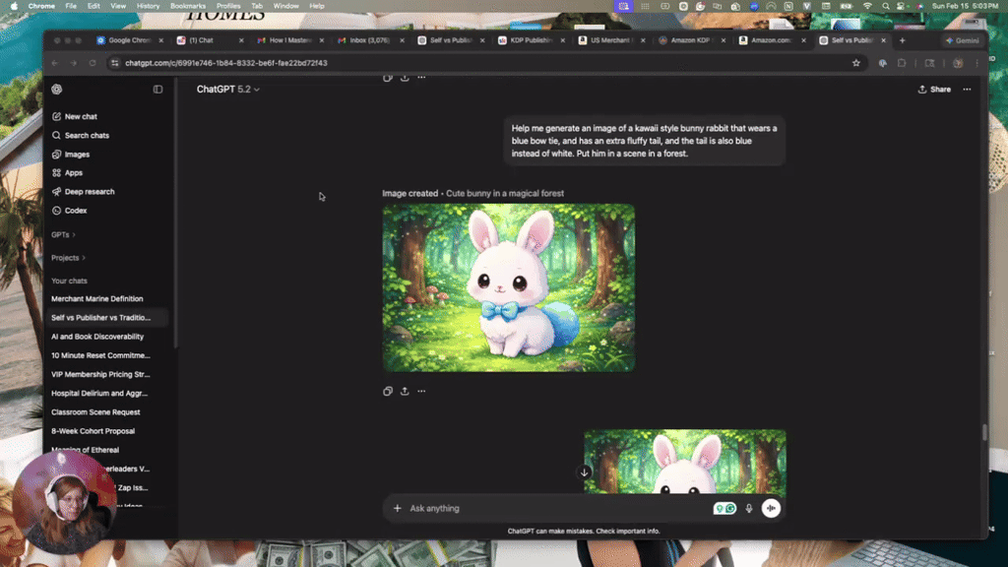Open Apps from the sidebar
Screen dimensions: 1008x567
(73, 172)
